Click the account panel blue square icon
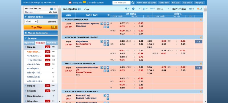The image size is (228, 103). point(52,9)
